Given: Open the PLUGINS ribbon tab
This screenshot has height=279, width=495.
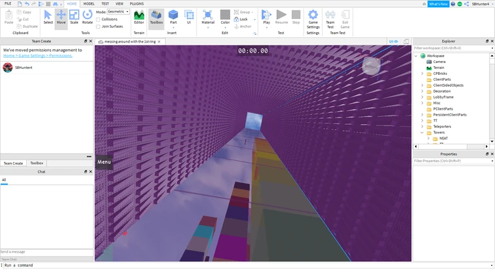Looking at the screenshot, I should pyautogui.click(x=136, y=4).
